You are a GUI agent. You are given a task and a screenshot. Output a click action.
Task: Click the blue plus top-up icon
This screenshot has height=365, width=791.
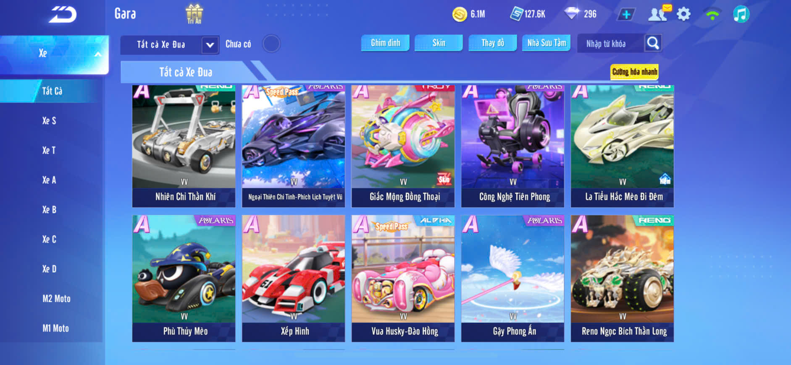pos(626,15)
